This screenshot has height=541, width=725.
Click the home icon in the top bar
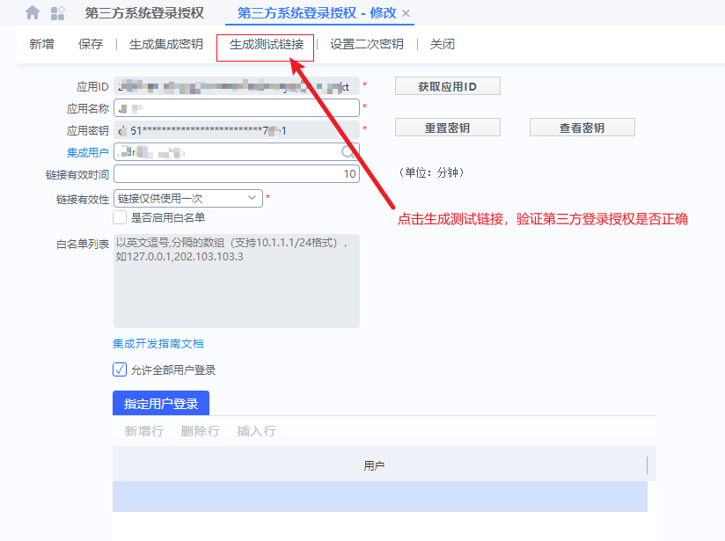click(33, 13)
